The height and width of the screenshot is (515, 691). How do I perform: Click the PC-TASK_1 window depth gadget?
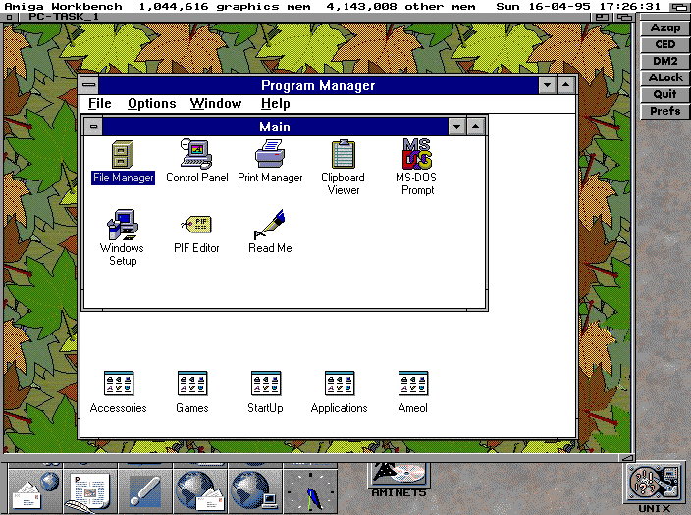click(623, 18)
